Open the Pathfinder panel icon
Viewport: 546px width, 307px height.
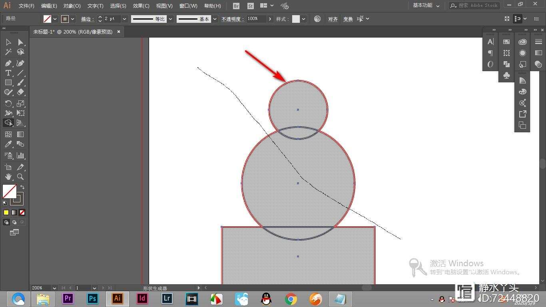pos(506,64)
